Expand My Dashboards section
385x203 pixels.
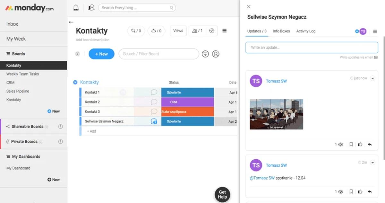(x=23, y=157)
